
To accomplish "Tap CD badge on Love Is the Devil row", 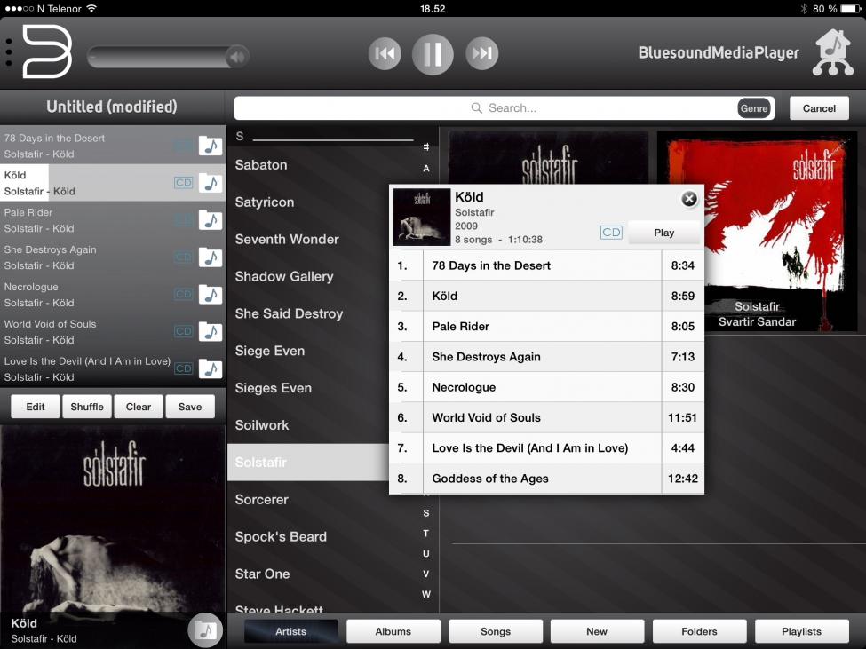I will coord(183,368).
